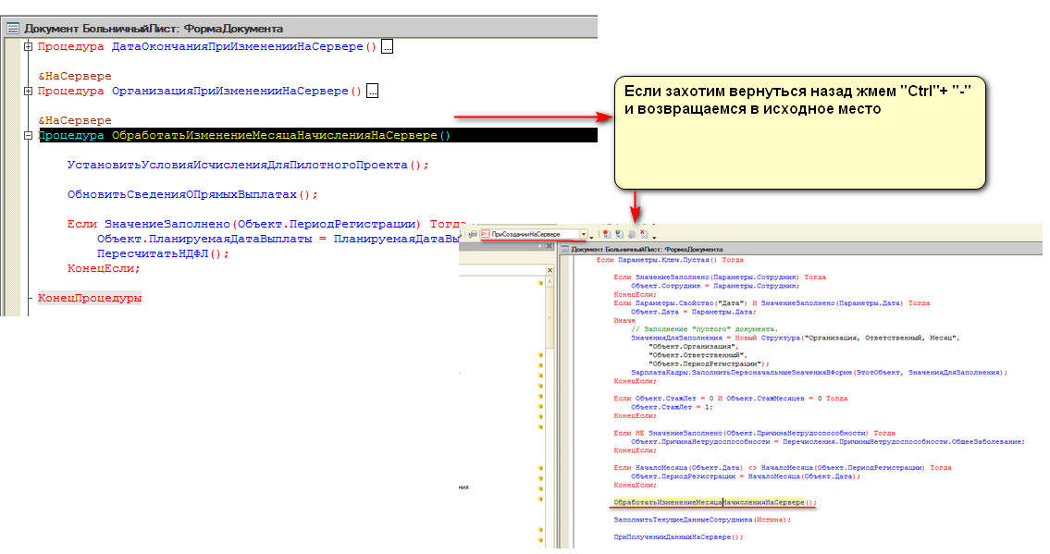
Task: Open the ПриСозданииНаСервере procedure dropdown
Action: pos(583,235)
